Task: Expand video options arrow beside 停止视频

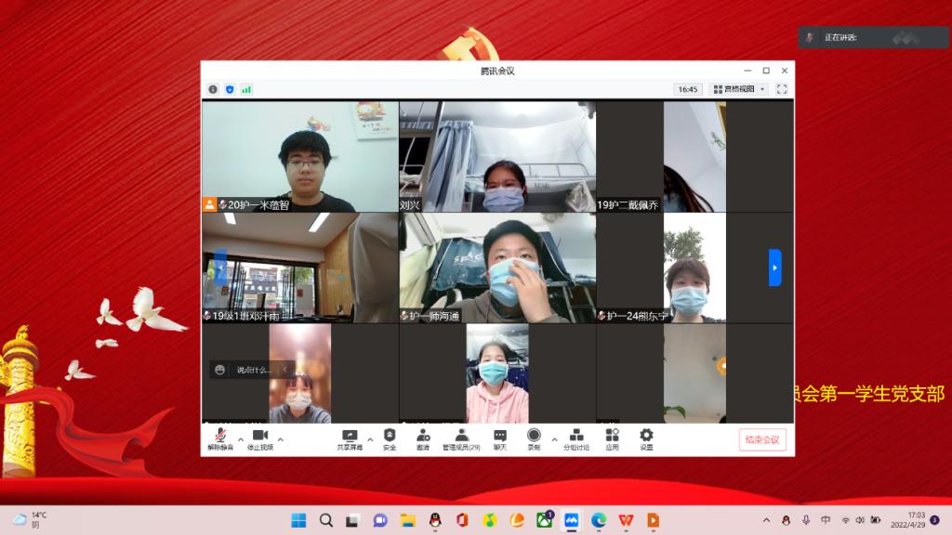Action: (281, 438)
